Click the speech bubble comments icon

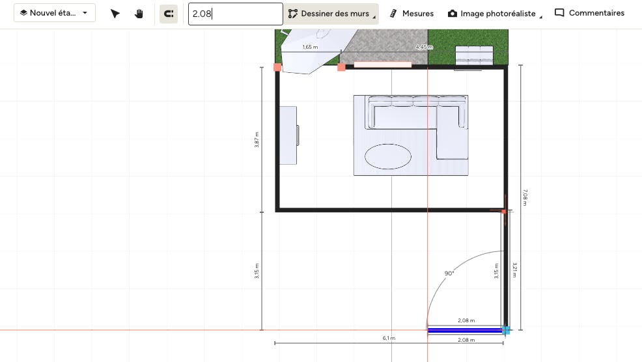(x=559, y=13)
